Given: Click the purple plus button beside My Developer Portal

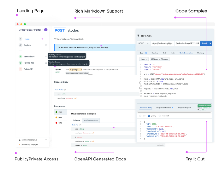Looking at the screenshot, I should 46,30.
